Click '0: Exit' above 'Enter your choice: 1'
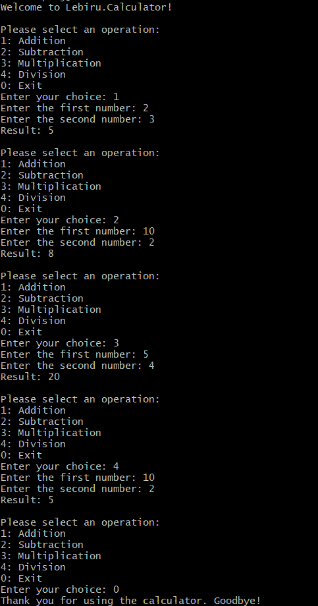Screen dimensions: 318x606 [x=21, y=86]
